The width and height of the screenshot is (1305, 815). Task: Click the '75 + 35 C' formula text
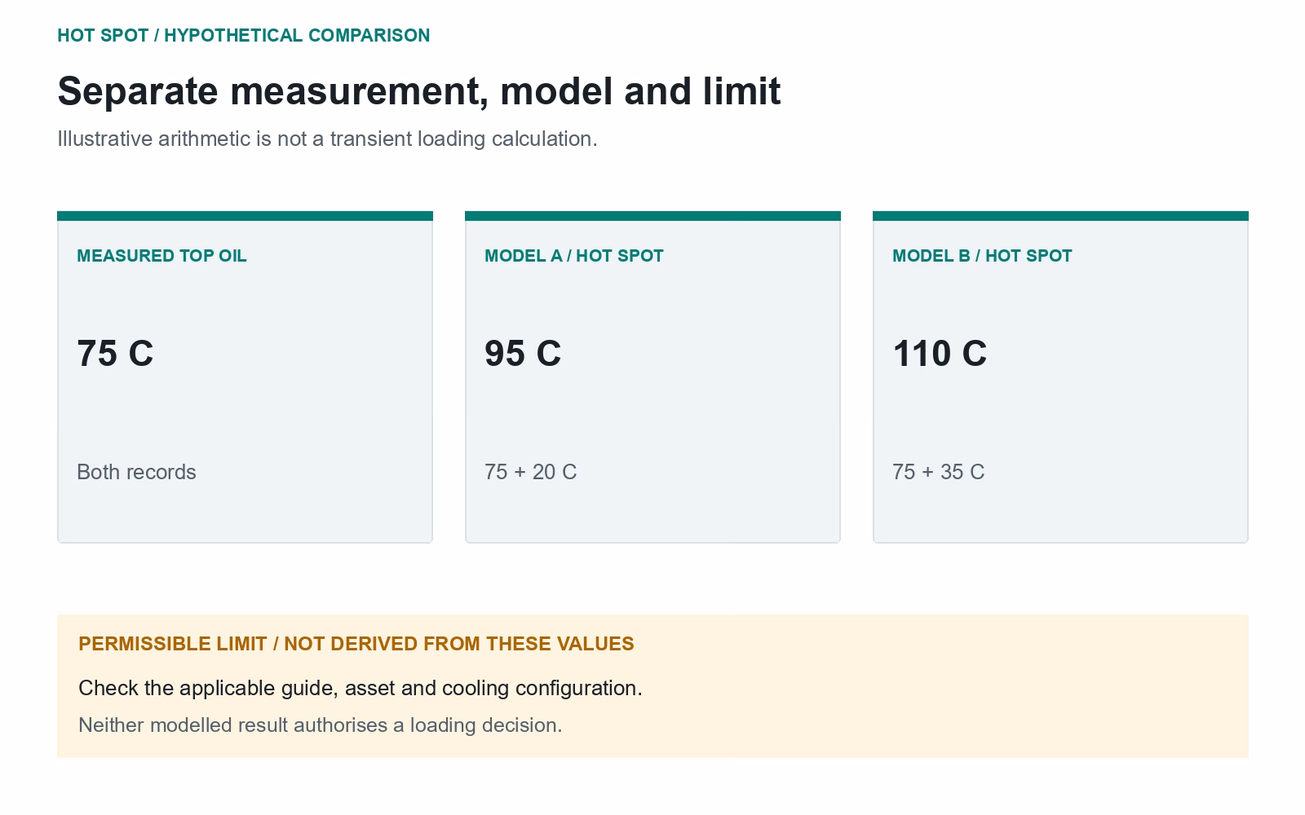[x=938, y=473]
